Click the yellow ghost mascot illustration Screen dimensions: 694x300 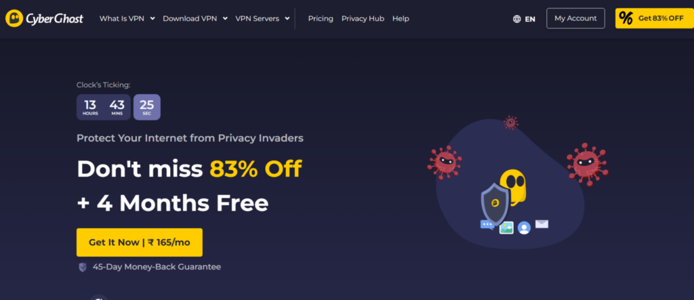coord(512,187)
